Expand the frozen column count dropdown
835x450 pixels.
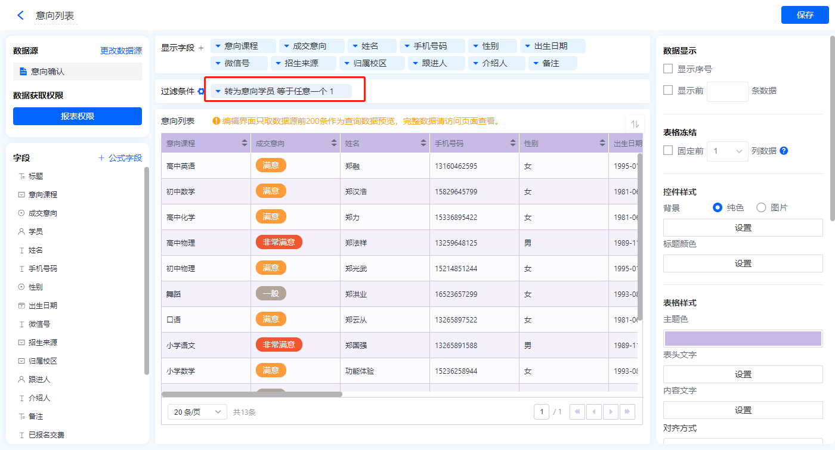(x=727, y=151)
